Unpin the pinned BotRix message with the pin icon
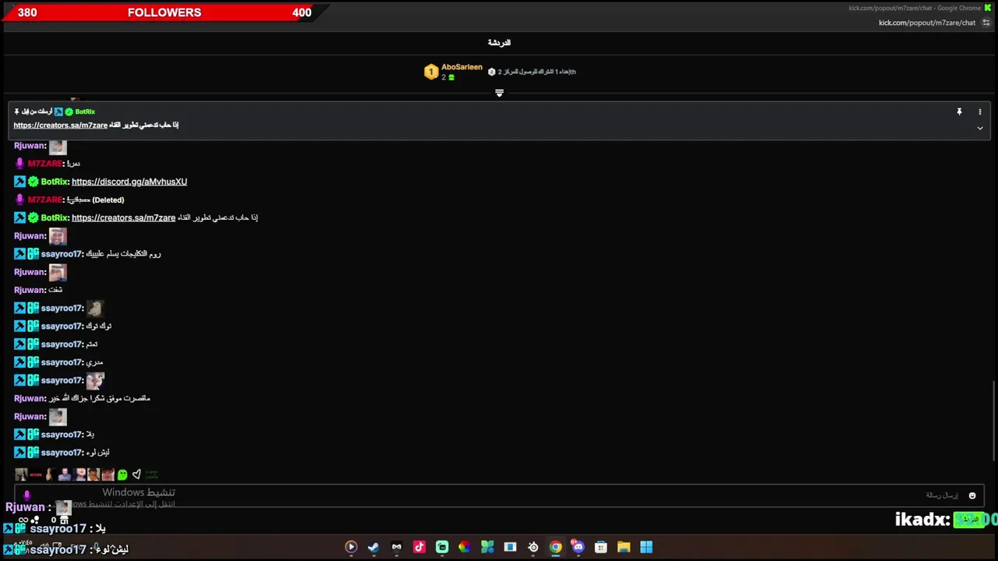Screen dimensions: 998x561 [959, 112]
